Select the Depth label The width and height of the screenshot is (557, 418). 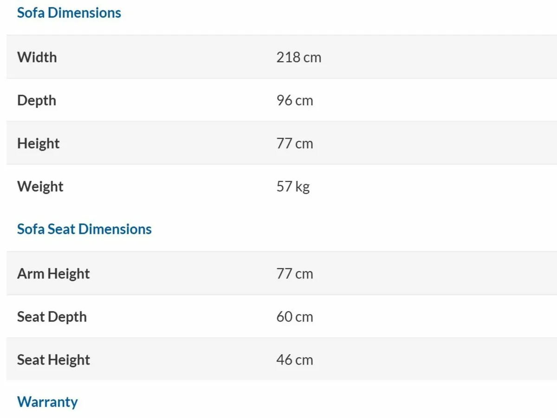pyautogui.click(x=37, y=100)
